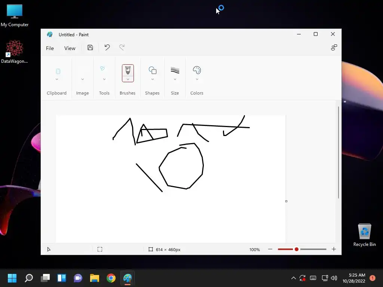Viewport: 383px width, 287px height.
Task: Select the Recycle Bin desktop icon
Action: click(x=364, y=235)
